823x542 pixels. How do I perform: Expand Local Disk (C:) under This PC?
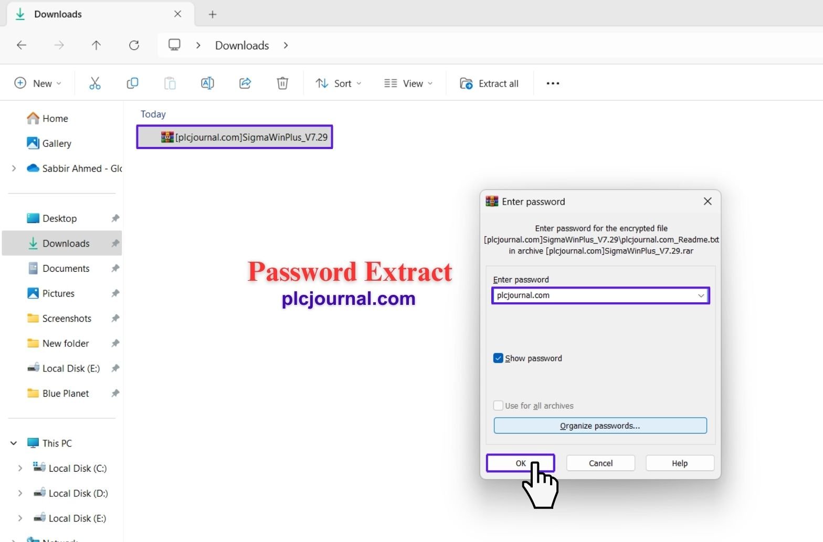tap(20, 468)
